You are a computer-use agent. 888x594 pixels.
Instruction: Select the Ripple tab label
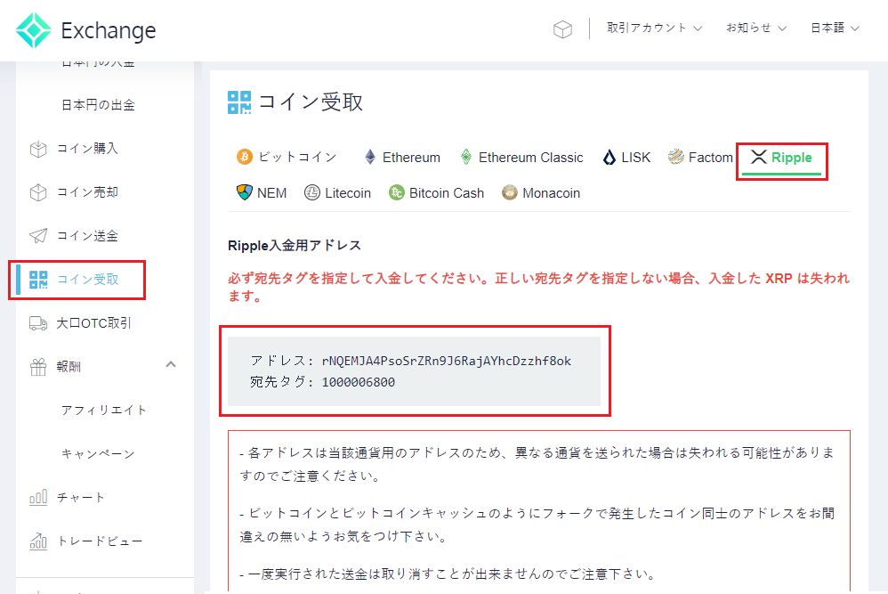coord(791,158)
